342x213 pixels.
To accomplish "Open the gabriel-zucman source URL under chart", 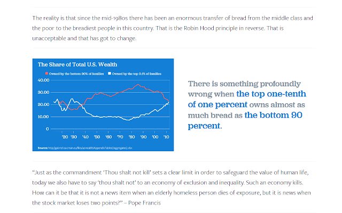I will point(90,148).
